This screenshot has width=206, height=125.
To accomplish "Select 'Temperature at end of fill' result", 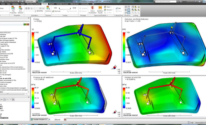I will pos(6,54).
